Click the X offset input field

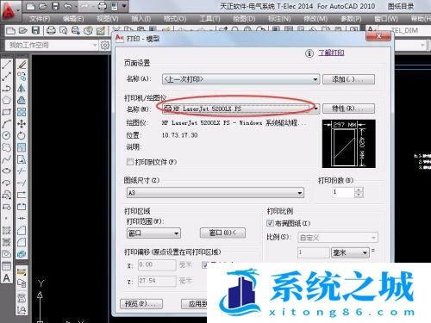pos(157,265)
